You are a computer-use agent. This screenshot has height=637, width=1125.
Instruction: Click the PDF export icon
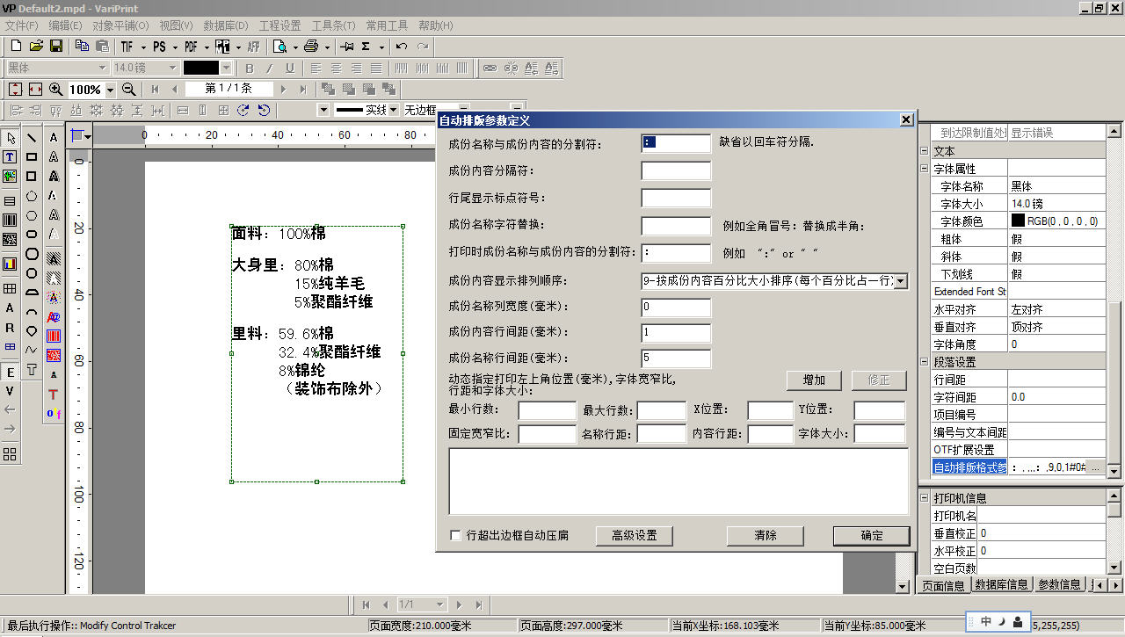point(191,46)
